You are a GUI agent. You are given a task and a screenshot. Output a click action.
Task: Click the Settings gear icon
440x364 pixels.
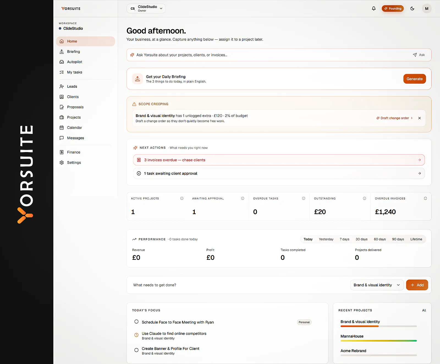[x=62, y=162]
